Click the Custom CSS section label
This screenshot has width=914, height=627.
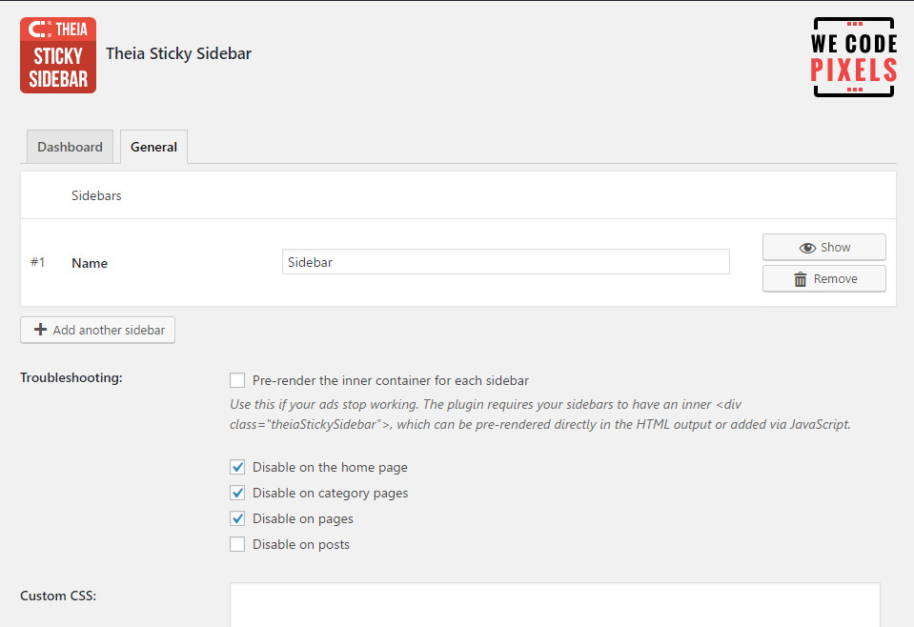click(x=58, y=597)
